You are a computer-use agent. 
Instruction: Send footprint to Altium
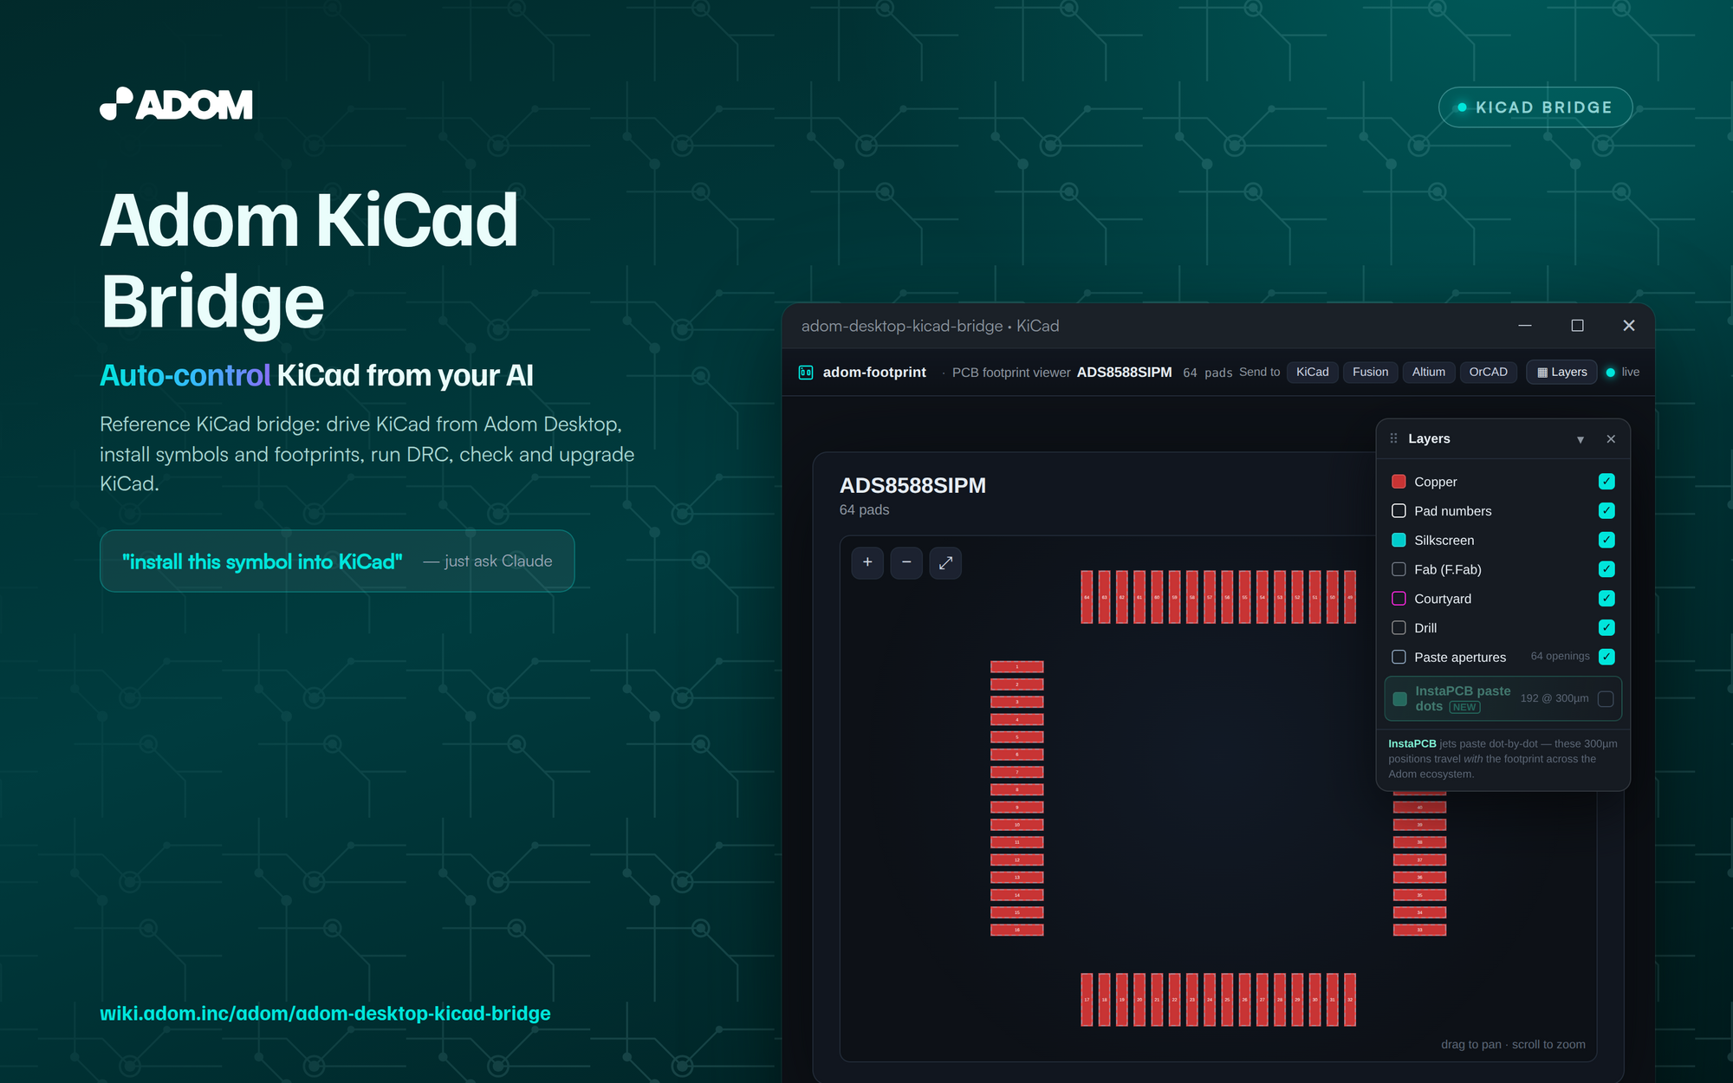click(1429, 373)
